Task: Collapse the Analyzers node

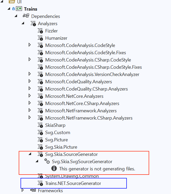Action: (23, 23)
